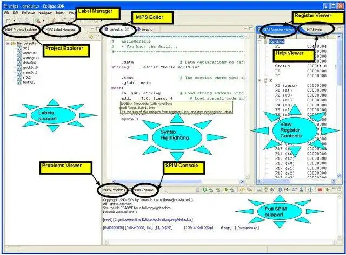Maximize the SPIM Console panel
The width and height of the screenshot is (346, 255).
[x=340, y=189]
